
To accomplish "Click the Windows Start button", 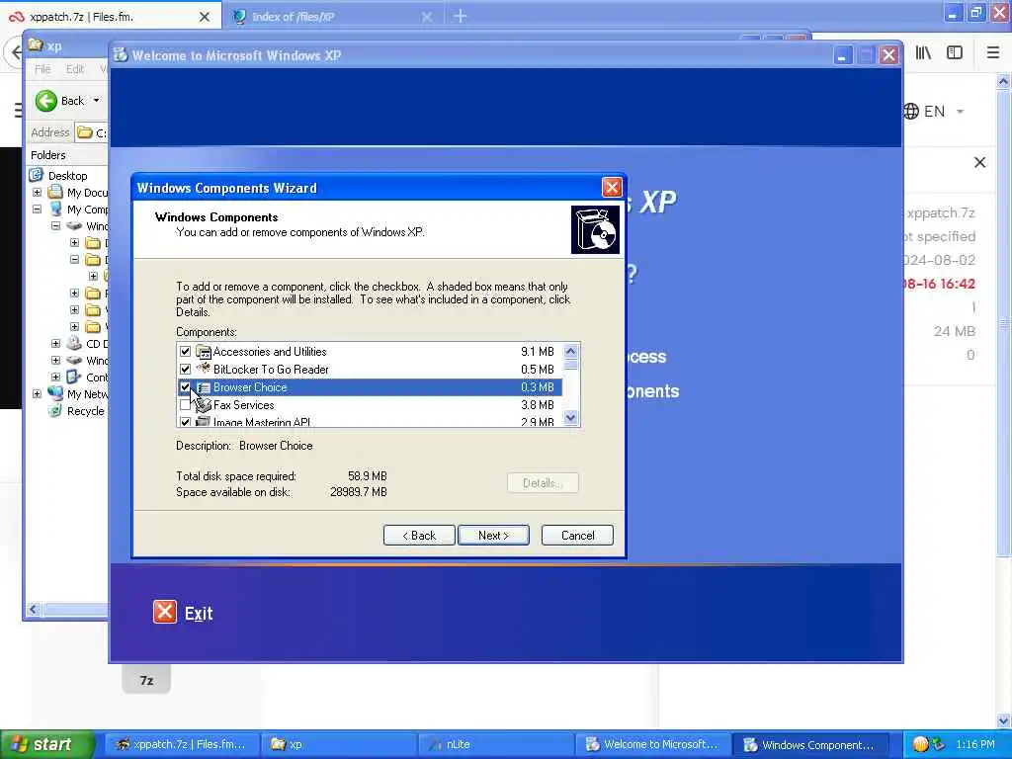I will click(x=47, y=744).
